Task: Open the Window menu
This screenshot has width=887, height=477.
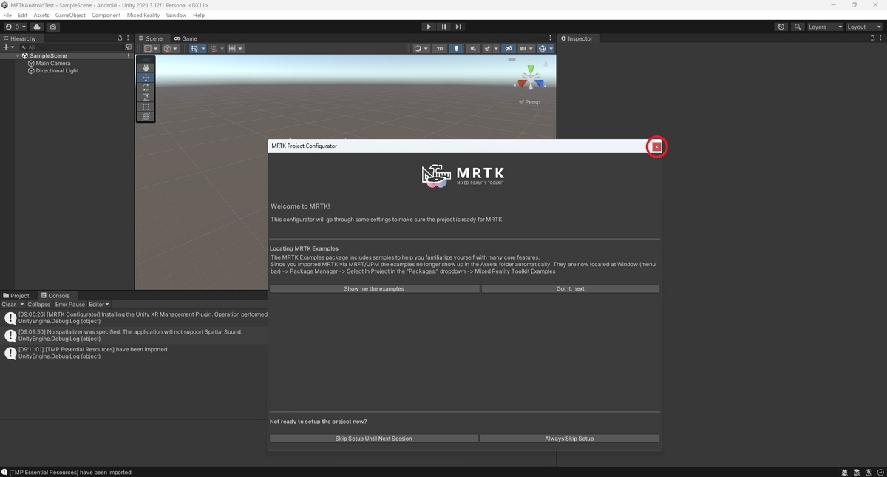Action: 176,15
